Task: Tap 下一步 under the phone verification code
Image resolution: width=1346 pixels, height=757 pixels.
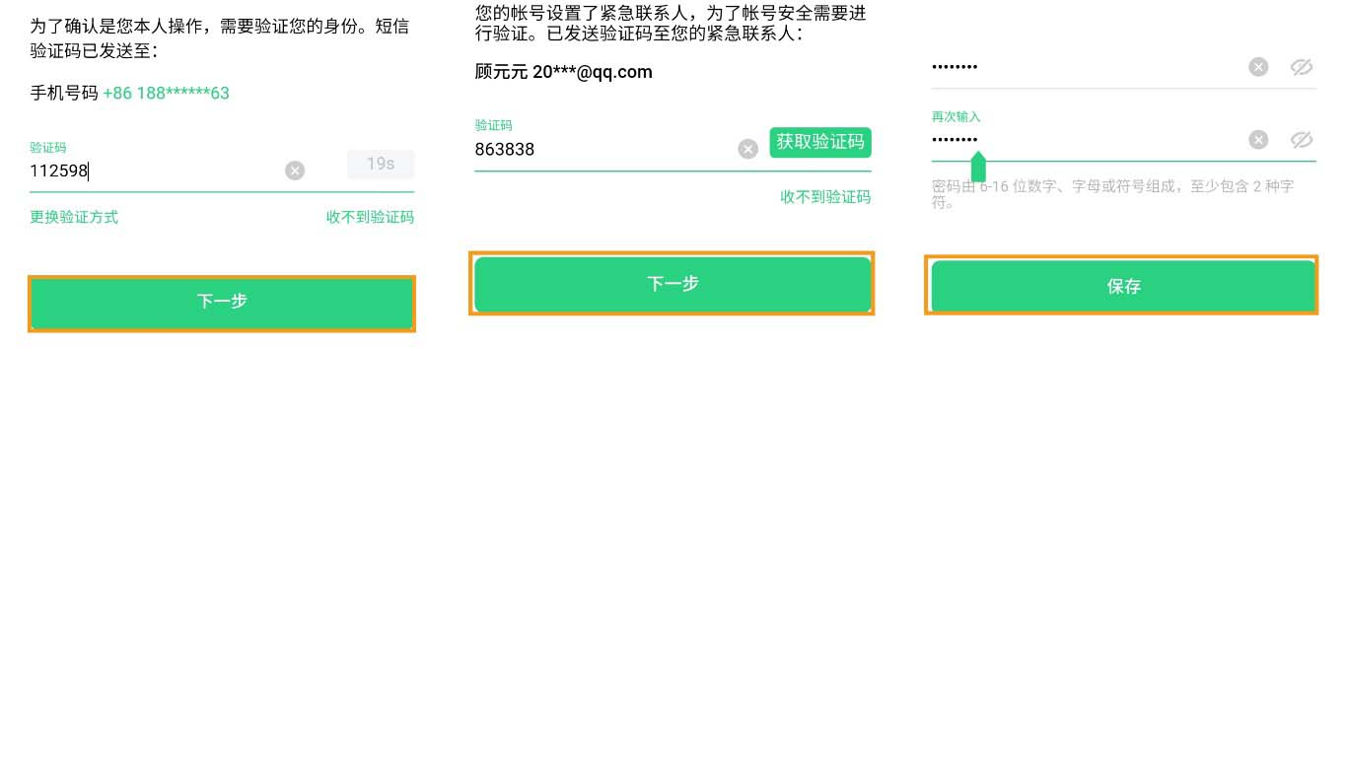Action: click(222, 303)
